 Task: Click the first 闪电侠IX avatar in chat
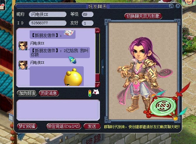click(x=23, y=46)
